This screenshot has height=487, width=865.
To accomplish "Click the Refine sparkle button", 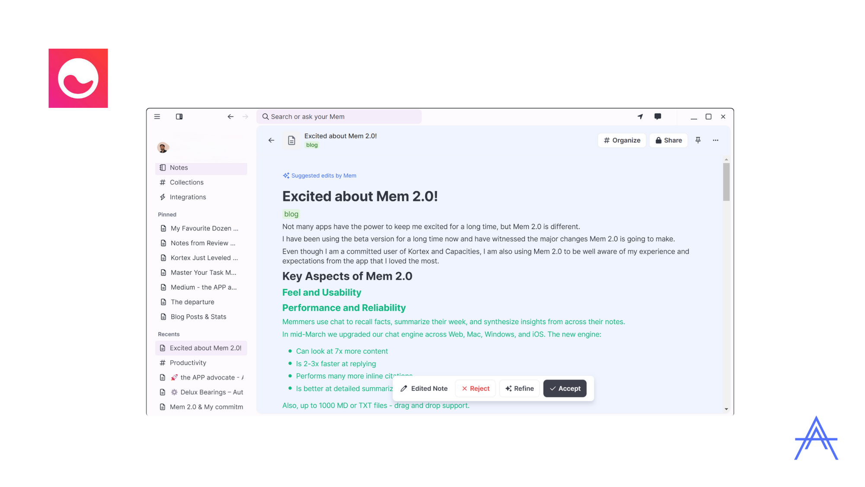I will tap(519, 388).
